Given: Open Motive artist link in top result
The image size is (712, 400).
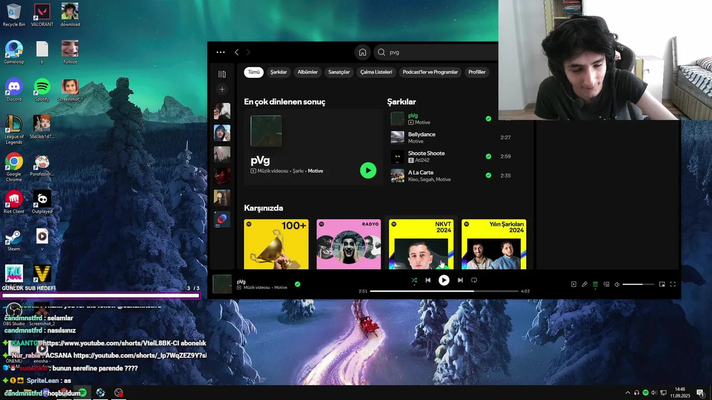Looking at the screenshot, I should [x=315, y=171].
